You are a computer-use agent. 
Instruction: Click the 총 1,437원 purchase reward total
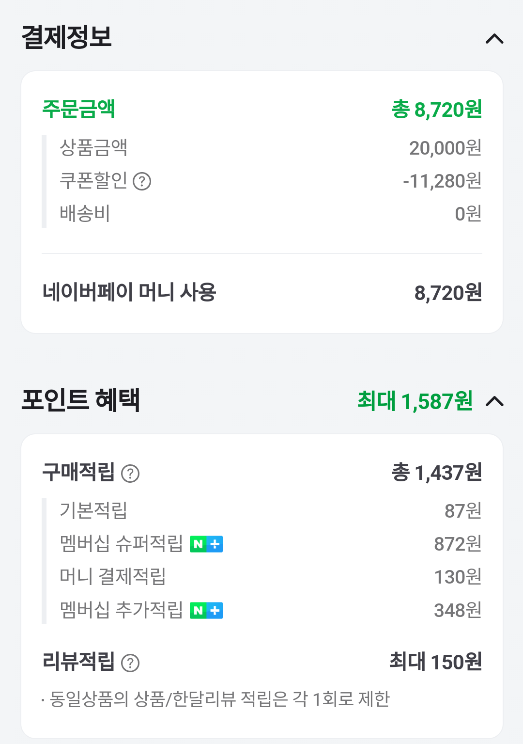tap(436, 473)
